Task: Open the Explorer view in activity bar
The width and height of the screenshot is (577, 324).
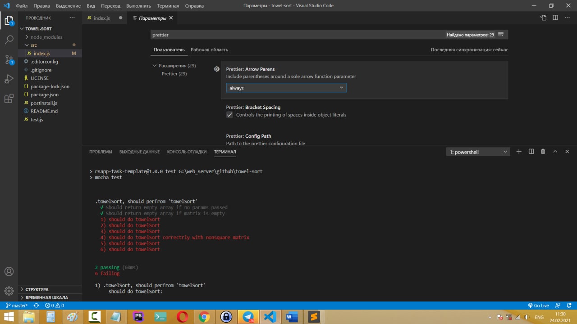Action: [9, 20]
